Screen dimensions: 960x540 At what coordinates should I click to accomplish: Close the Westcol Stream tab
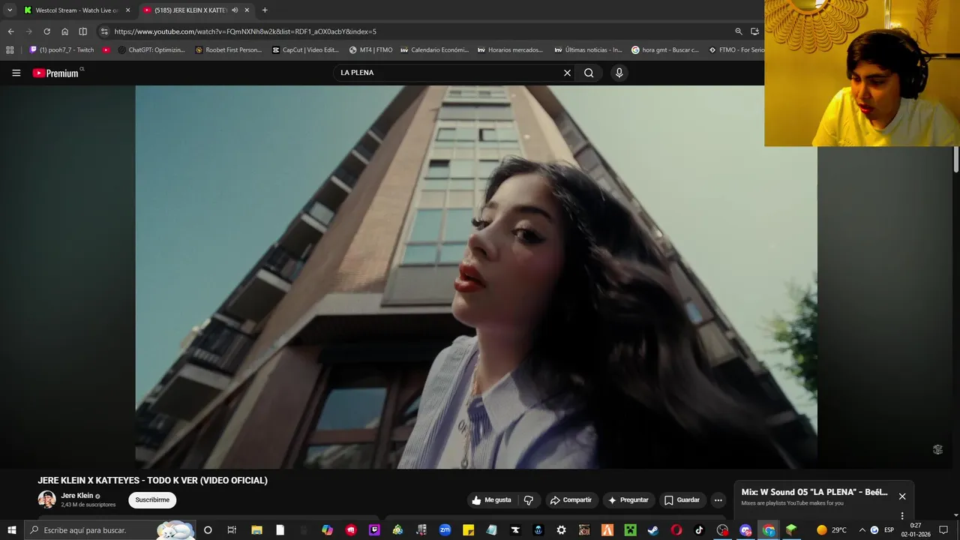point(127,10)
